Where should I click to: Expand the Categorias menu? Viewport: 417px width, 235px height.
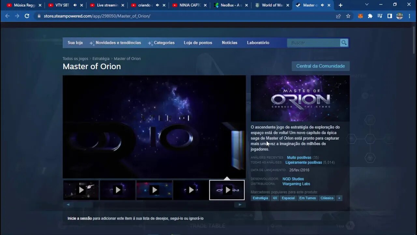pyautogui.click(x=161, y=43)
